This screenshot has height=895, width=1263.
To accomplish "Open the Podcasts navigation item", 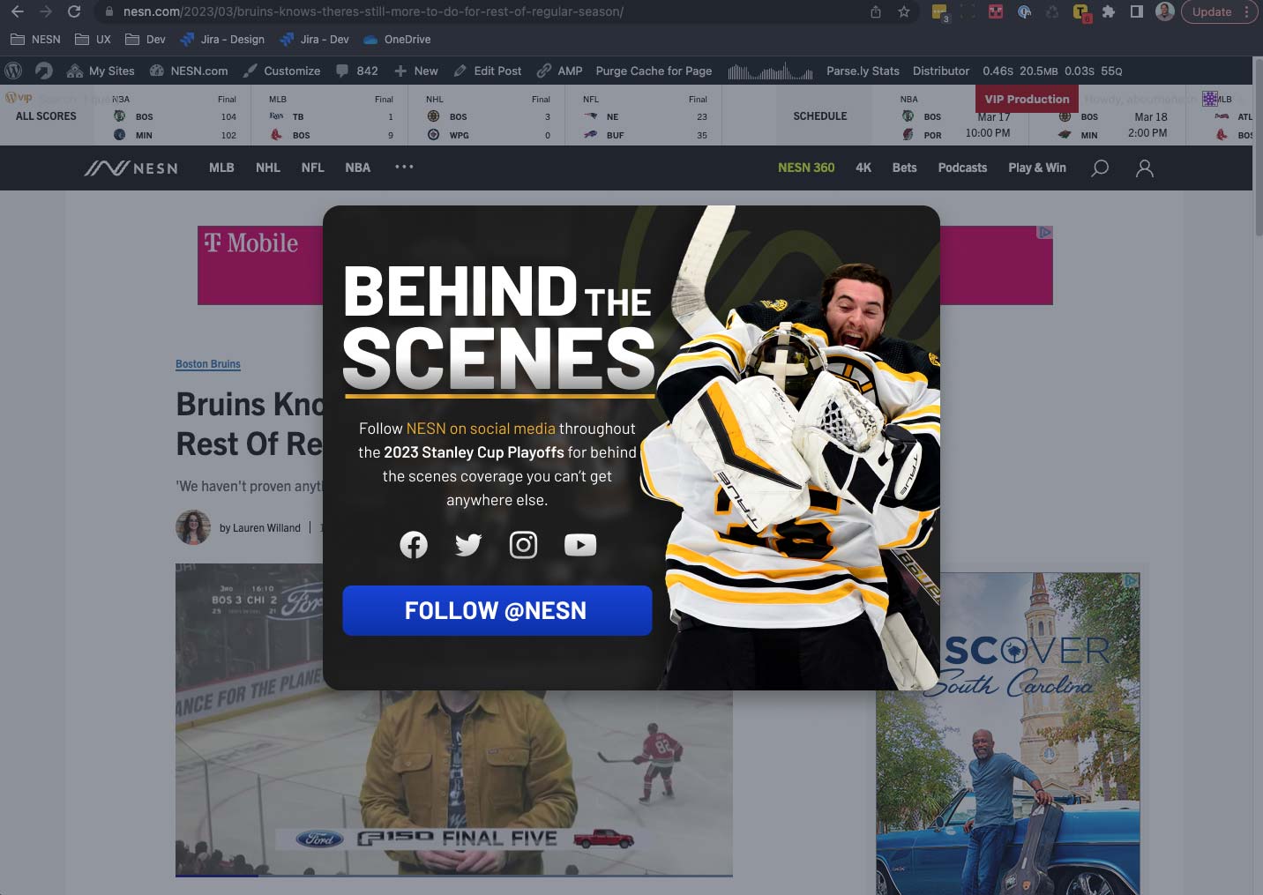I will coord(962,168).
